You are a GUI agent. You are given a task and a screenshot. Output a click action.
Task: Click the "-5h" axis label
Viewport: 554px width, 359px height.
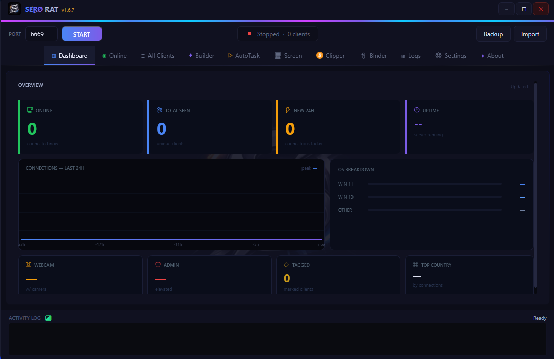tap(256, 244)
